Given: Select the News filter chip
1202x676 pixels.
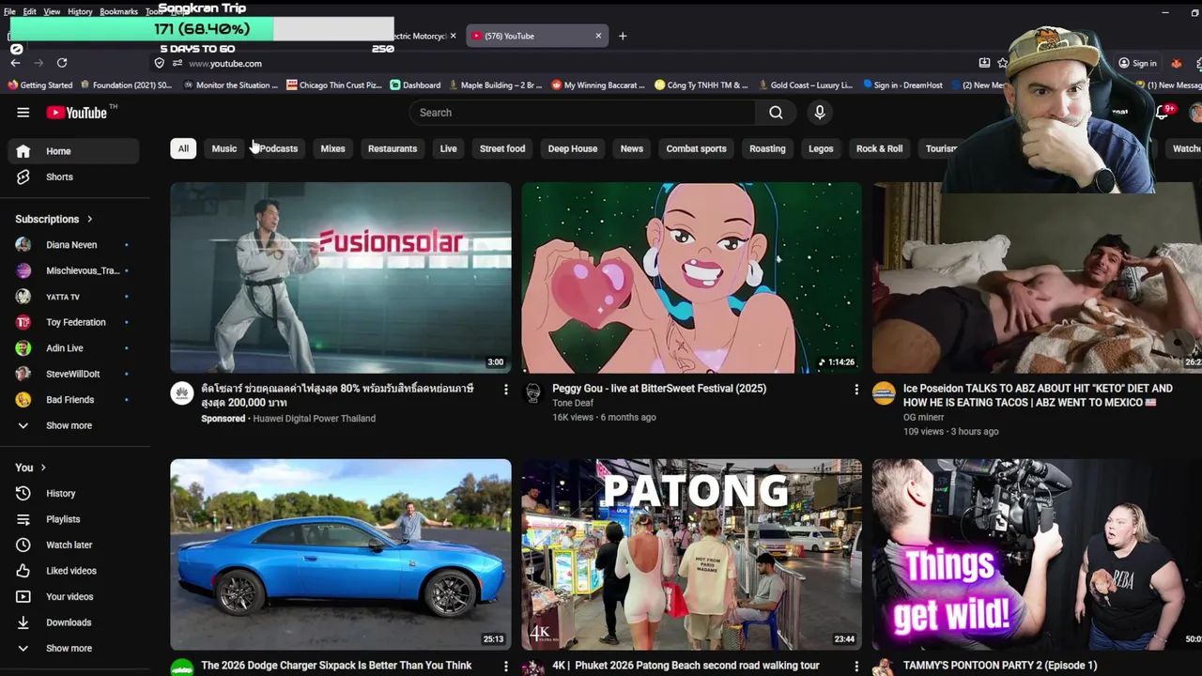Looking at the screenshot, I should coord(632,148).
